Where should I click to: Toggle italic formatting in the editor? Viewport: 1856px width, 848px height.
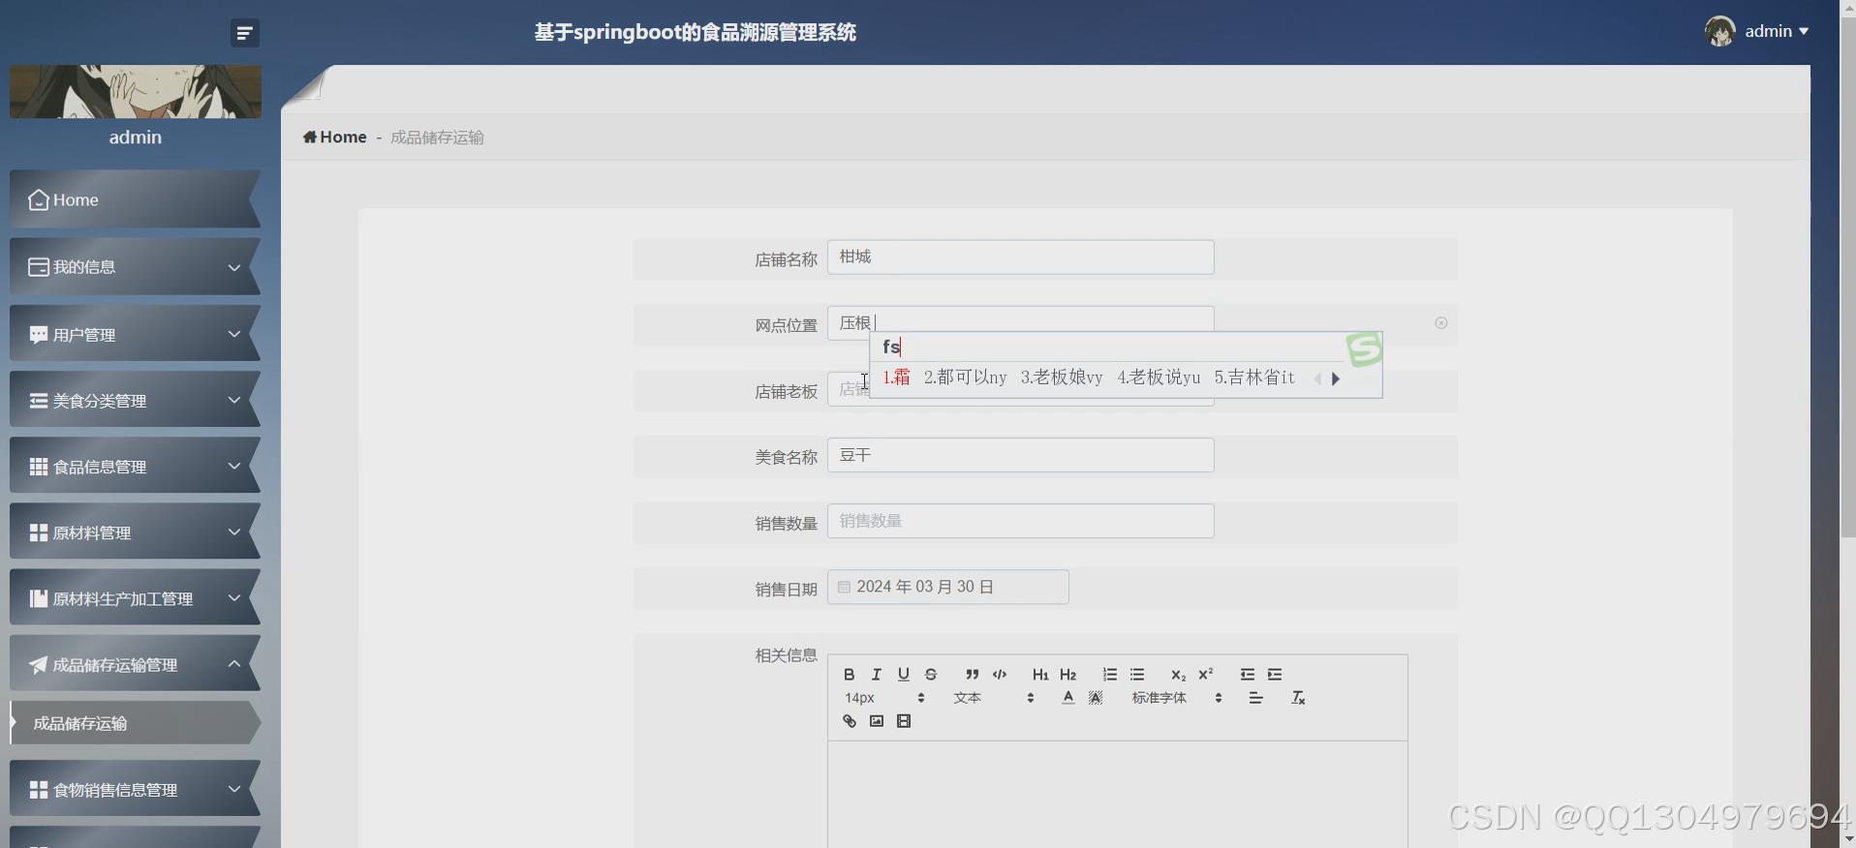pyautogui.click(x=876, y=675)
